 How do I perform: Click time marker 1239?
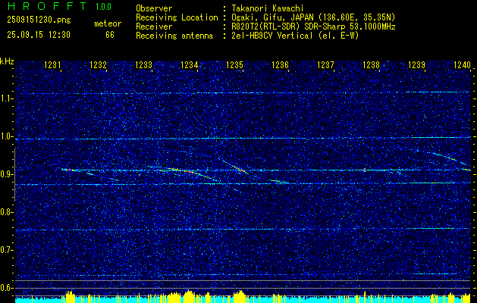point(416,64)
